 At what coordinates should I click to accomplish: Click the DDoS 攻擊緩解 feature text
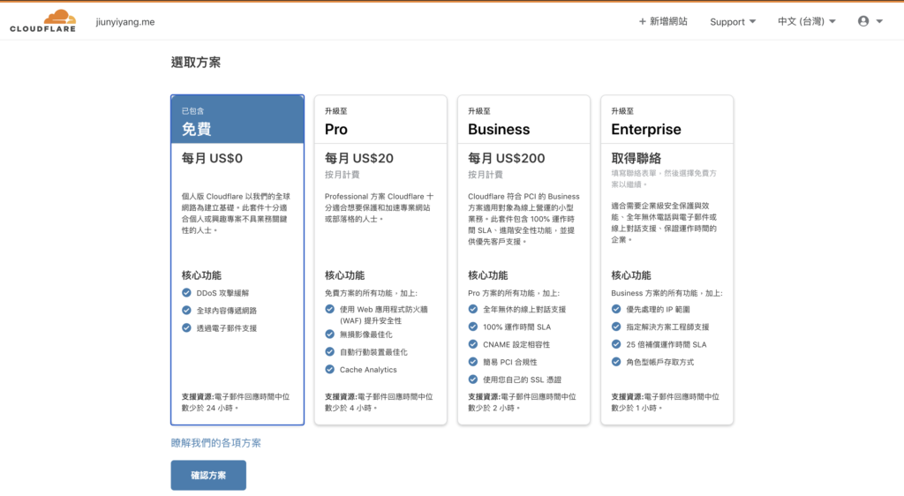222,293
